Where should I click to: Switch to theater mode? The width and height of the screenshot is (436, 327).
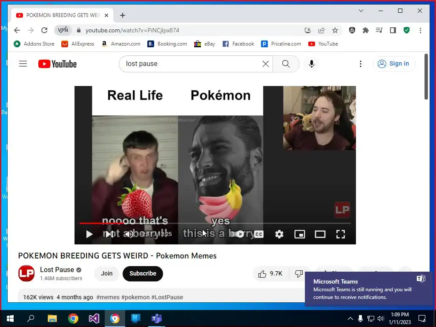click(x=320, y=234)
